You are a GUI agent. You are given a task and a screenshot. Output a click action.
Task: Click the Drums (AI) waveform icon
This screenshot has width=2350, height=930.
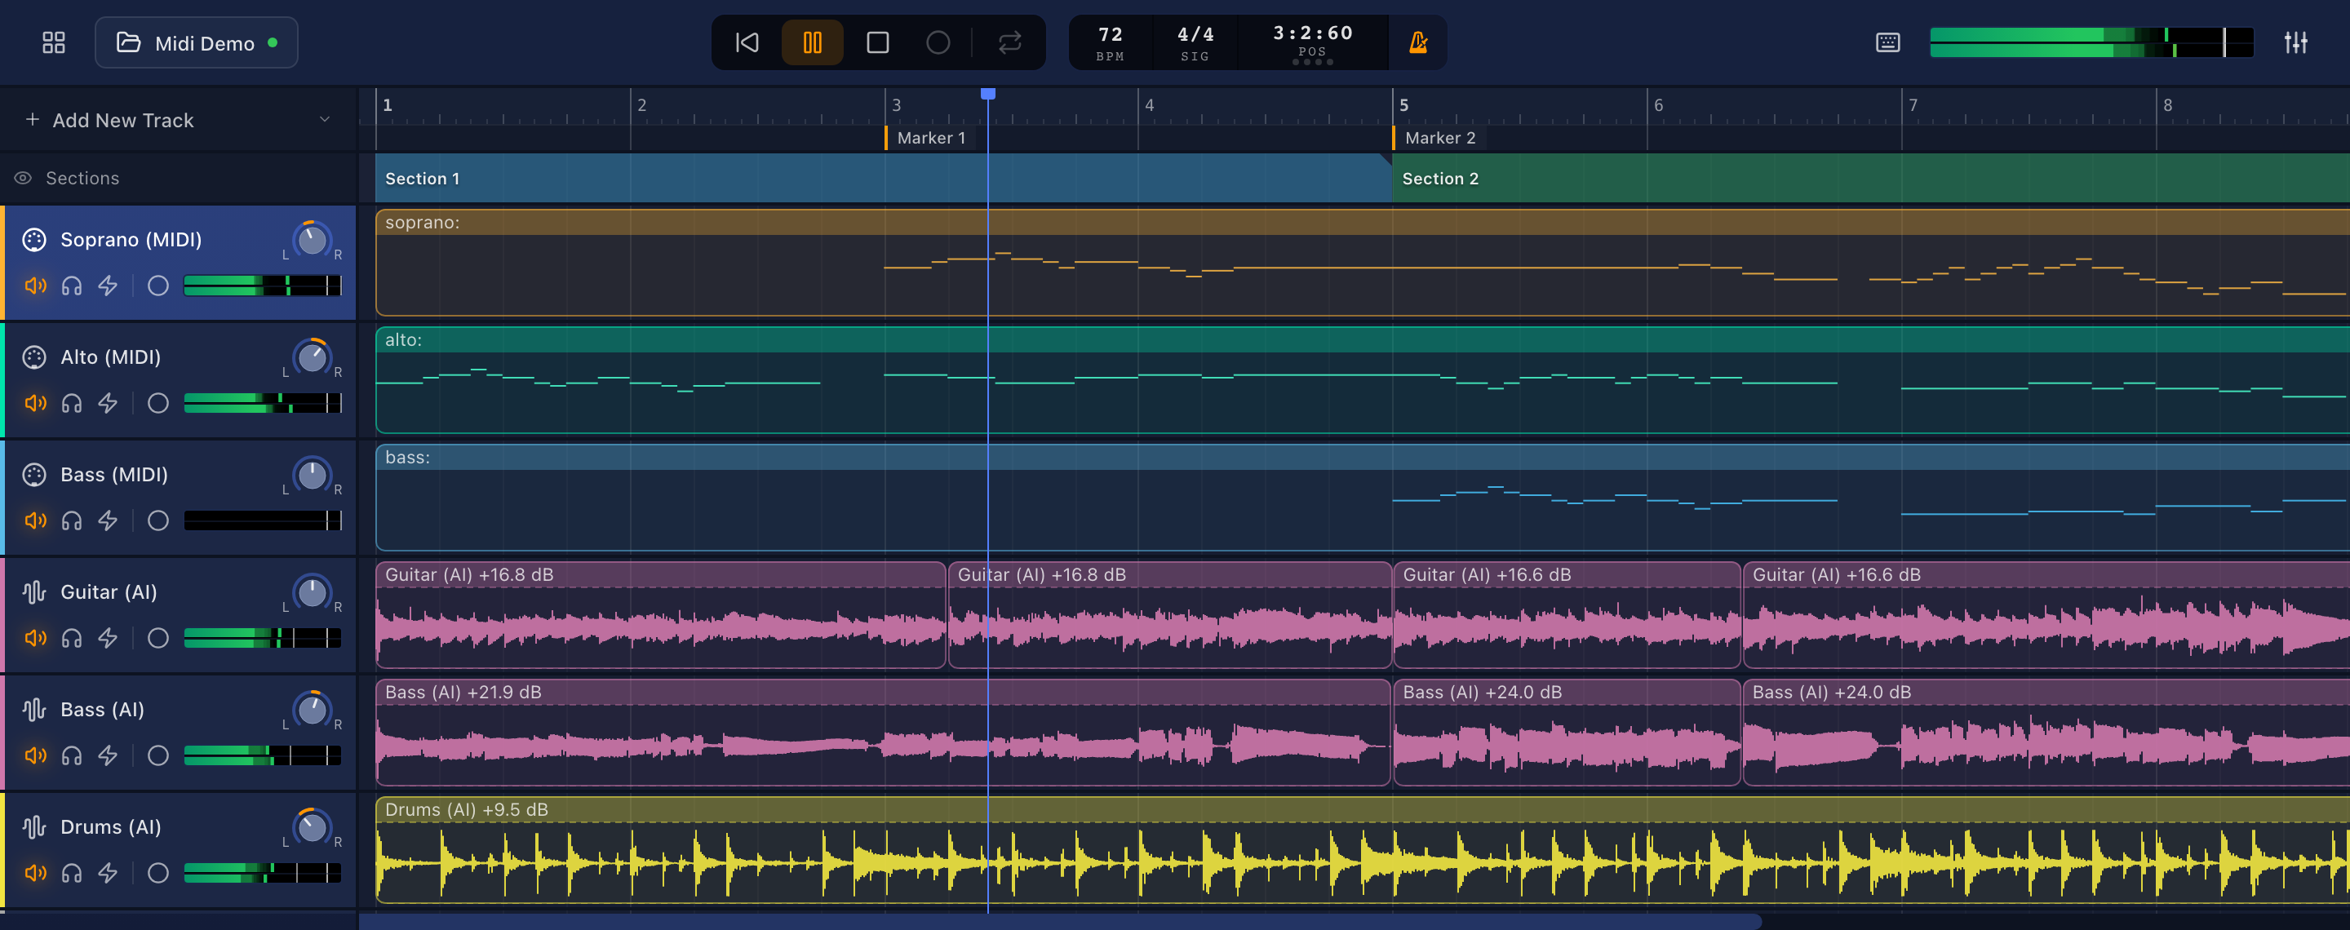pyautogui.click(x=33, y=827)
